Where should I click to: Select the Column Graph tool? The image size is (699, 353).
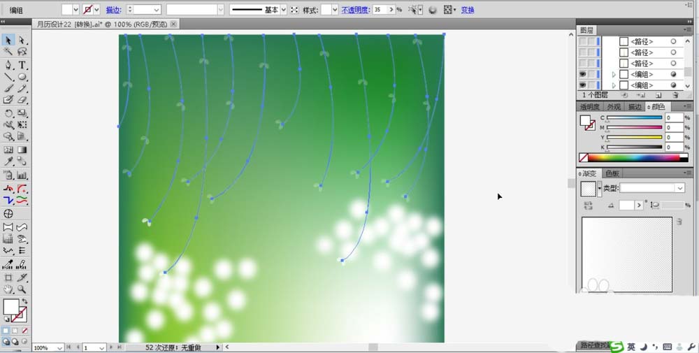click(22, 175)
